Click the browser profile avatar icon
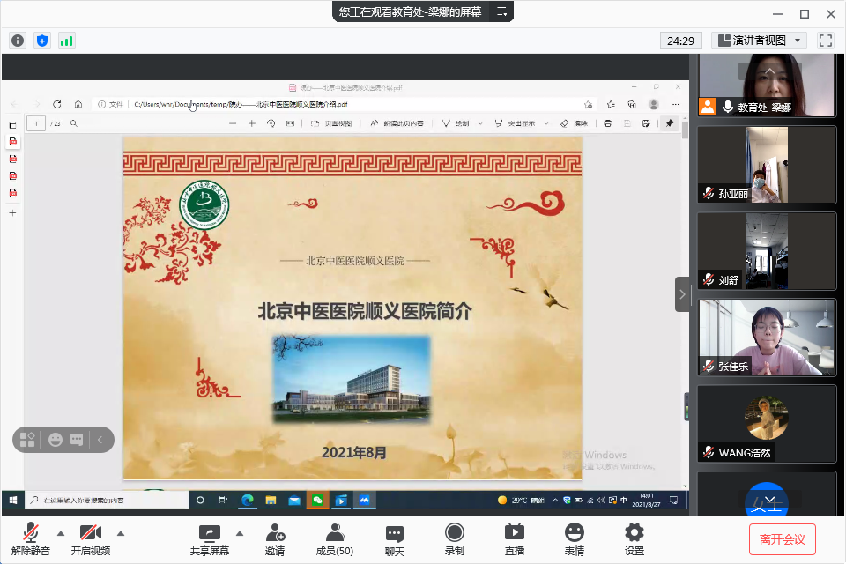 click(653, 104)
